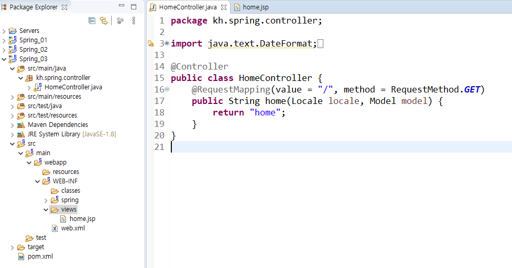Click the JRE System Library icon
512x268 pixels.
click(x=21, y=134)
